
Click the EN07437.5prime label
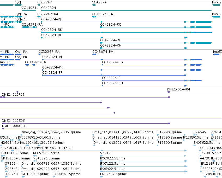(113, 174)
